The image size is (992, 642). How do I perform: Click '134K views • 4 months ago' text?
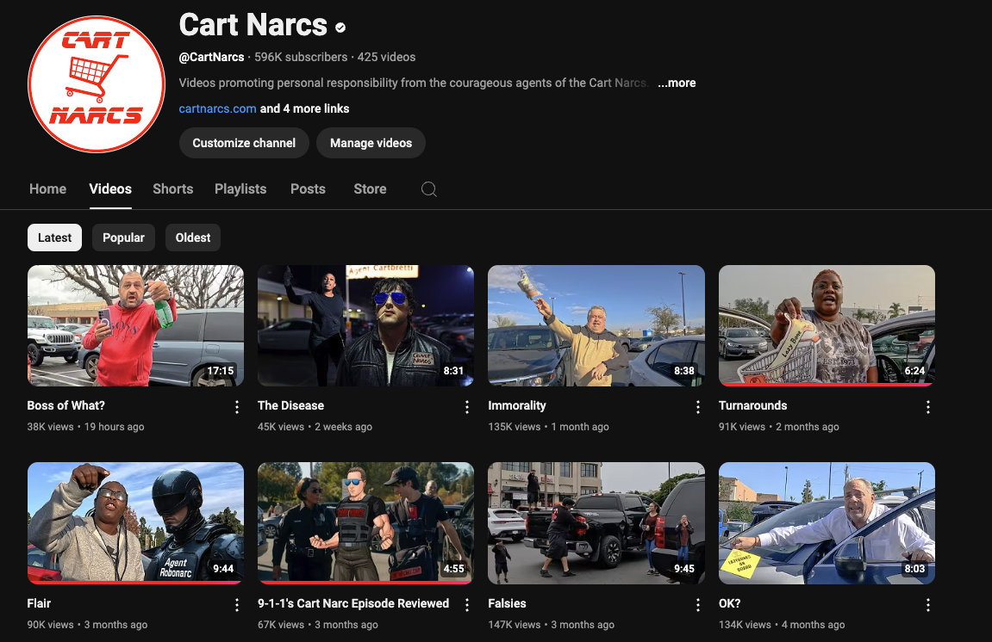pos(782,624)
